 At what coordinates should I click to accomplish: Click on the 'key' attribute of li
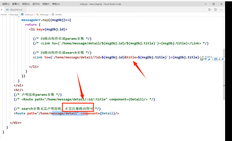point(39,29)
